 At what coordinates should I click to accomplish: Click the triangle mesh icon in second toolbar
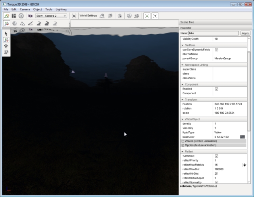pyautogui.click(x=22, y=24)
